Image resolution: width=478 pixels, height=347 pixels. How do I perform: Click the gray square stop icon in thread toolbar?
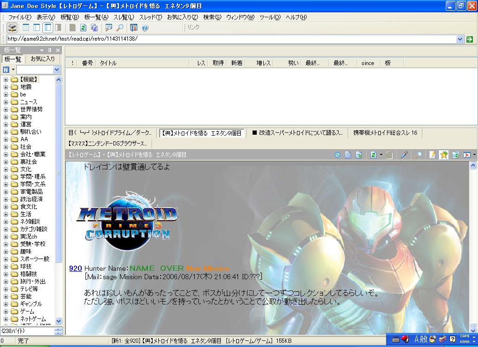point(389,155)
